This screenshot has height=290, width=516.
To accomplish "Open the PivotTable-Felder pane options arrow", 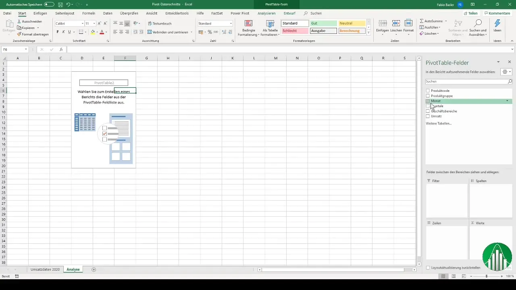I will pyautogui.click(x=498, y=62).
